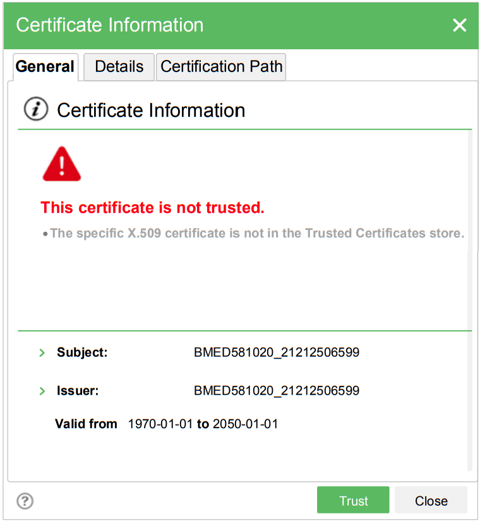The image size is (480, 521).
Task: Click the alert icon above the error message
Action: 61,163
